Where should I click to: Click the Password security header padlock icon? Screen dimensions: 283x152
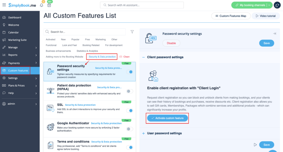pos(151,38)
